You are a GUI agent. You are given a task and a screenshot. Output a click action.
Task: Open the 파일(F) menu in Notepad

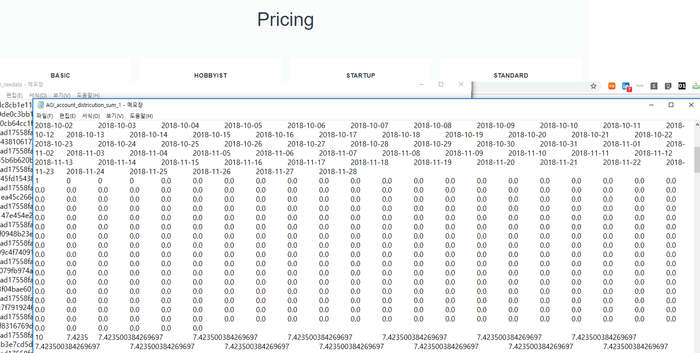click(44, 116)
